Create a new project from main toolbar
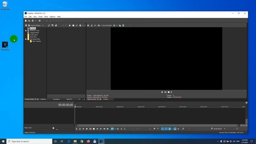Image resolution: width=256 pixels, height=144 pixels. [26, 21]
